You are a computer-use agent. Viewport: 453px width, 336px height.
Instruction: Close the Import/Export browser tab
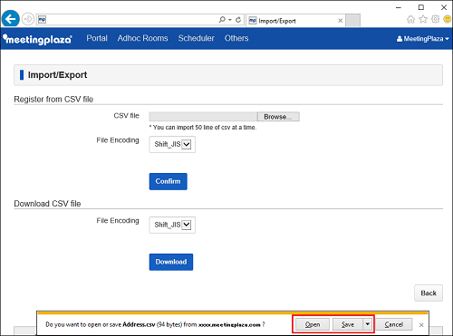340,21
